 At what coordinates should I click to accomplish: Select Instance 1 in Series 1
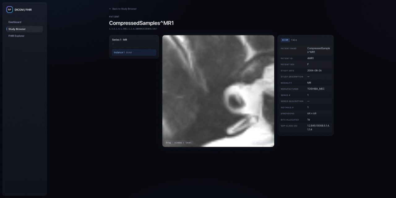point(134,53)
